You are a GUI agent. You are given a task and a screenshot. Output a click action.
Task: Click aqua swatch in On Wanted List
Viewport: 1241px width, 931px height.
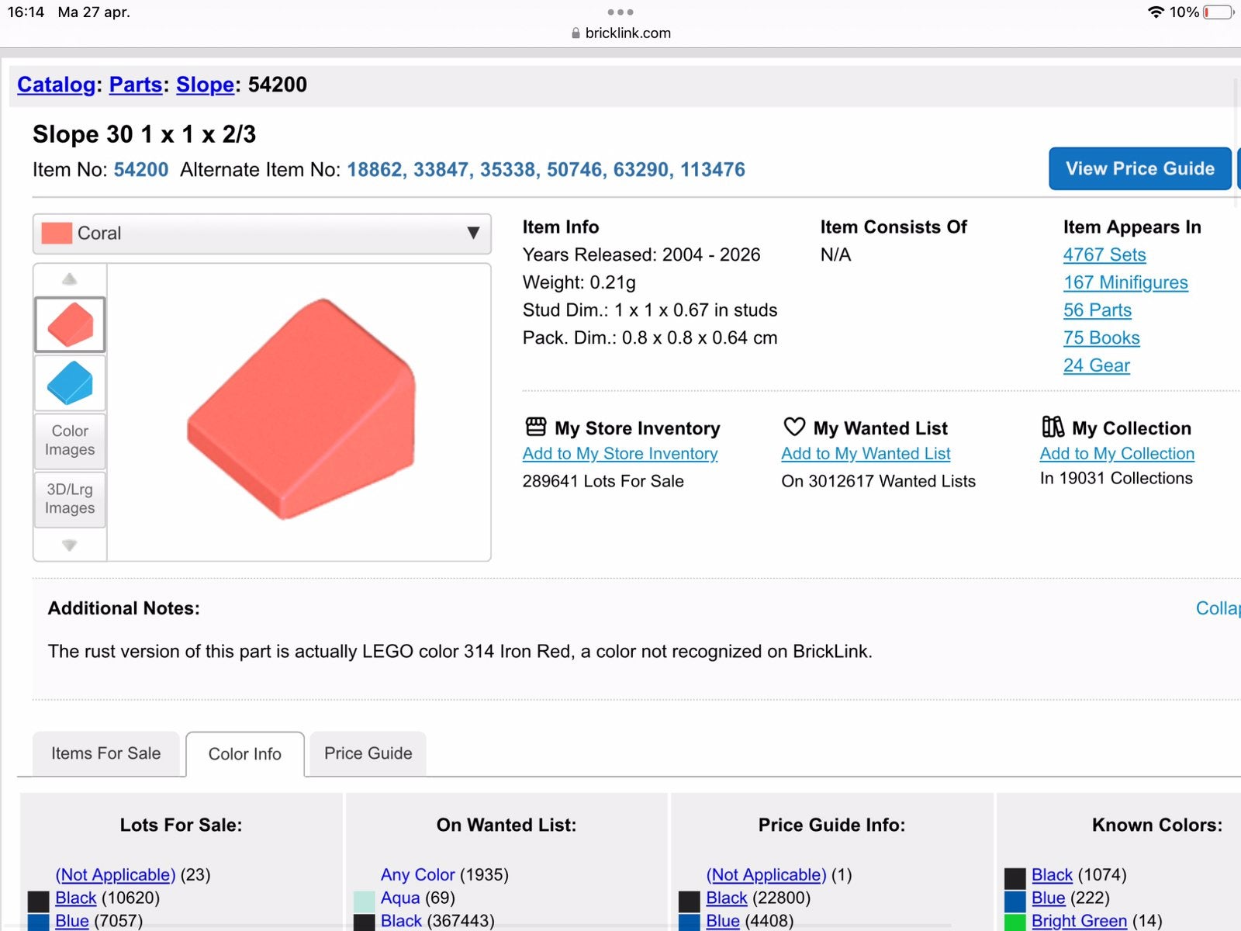(365, 901)
